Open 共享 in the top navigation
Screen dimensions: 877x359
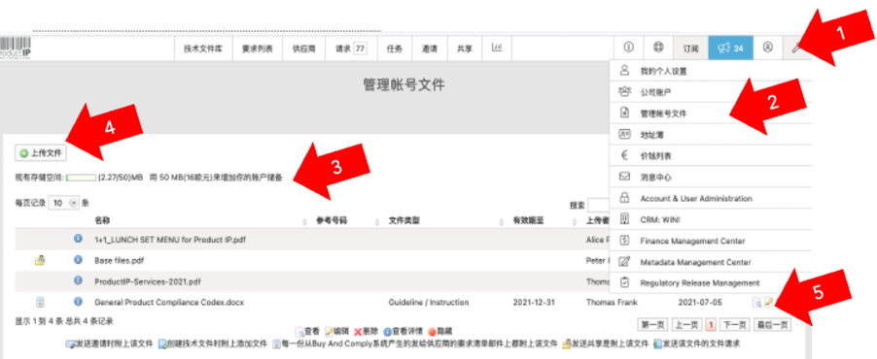tap(464, 49)
